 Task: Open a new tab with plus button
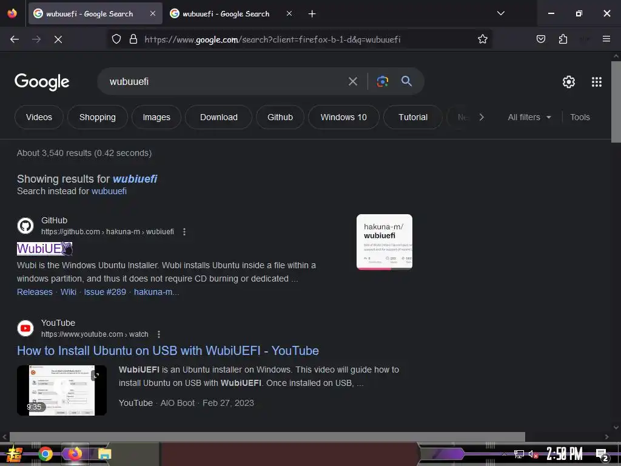(x=312, y=14)
